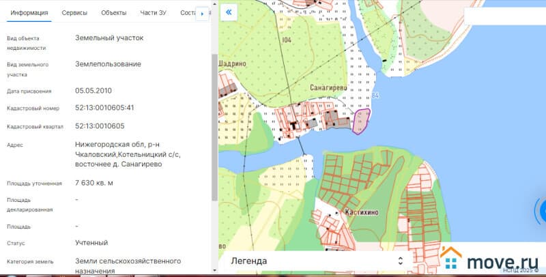The image size is (546, 277).
Task: Click the information panel scrollbar thumb
Action: pyautogui.click(x=214, y=127)
